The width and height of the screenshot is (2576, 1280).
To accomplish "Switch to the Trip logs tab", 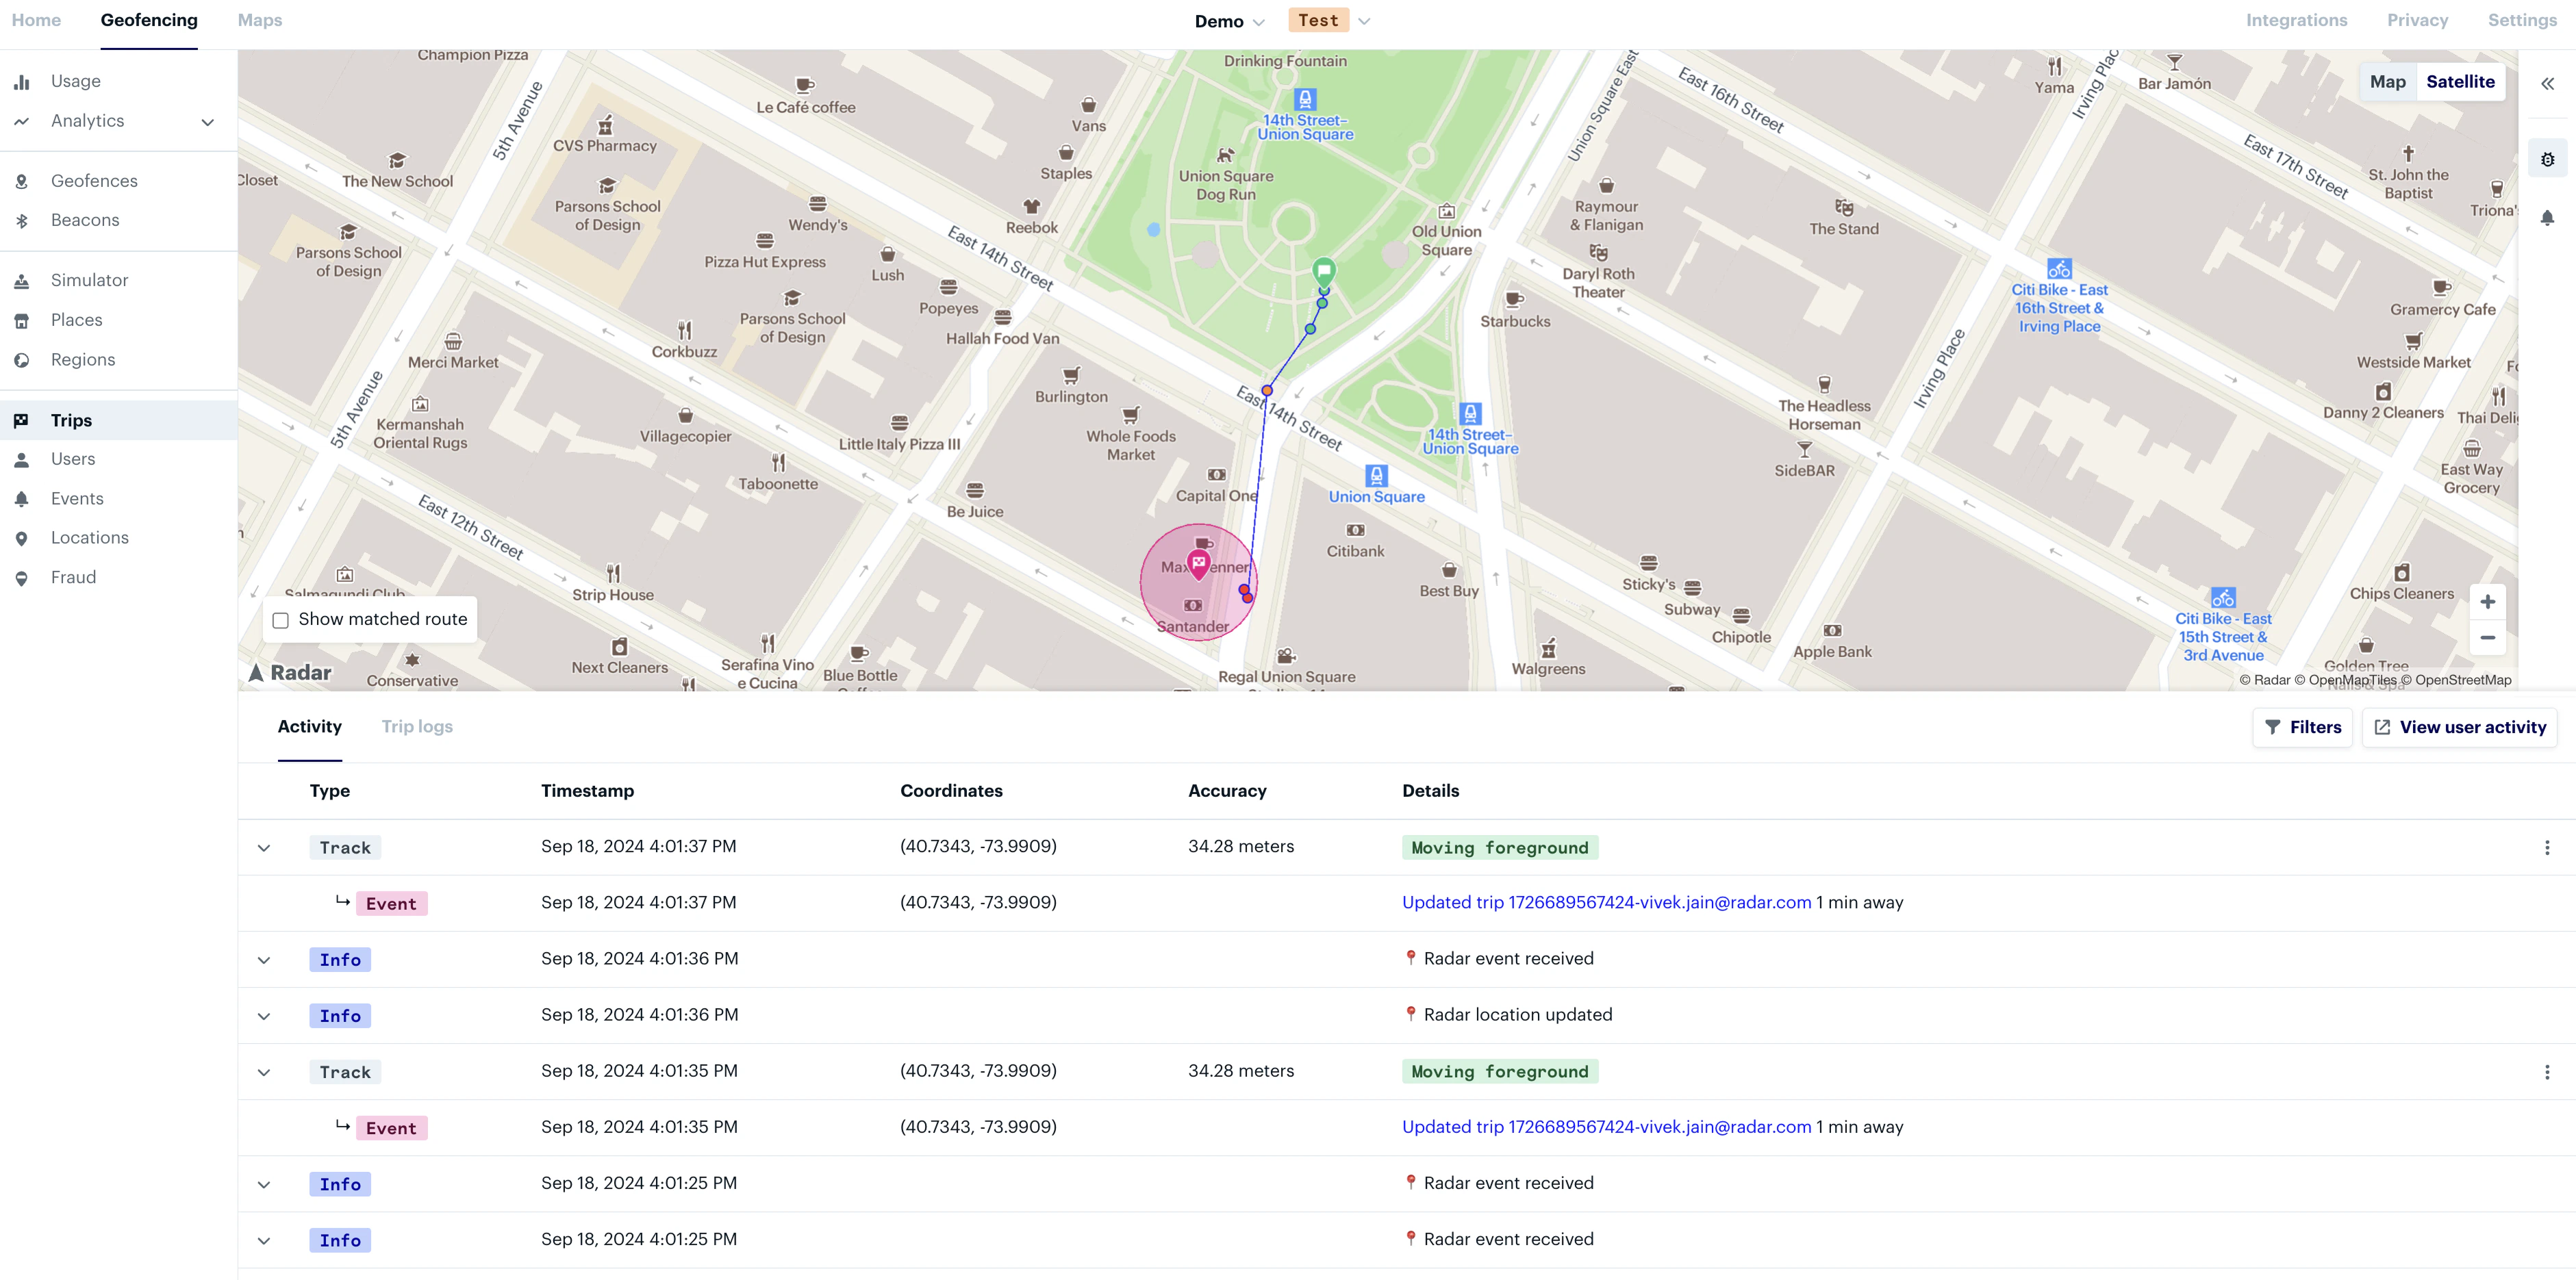I will (417, 726).
